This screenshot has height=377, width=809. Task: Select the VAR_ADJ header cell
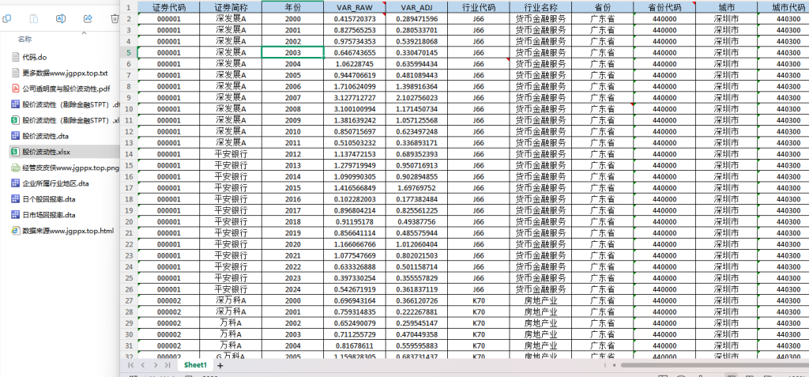pos(416,7)
